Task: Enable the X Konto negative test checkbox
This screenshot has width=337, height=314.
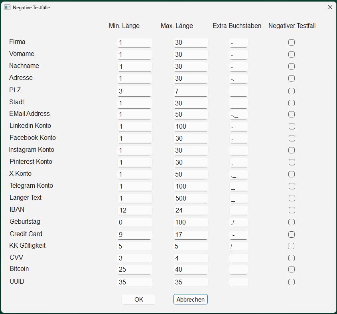Action: [292, 174]
